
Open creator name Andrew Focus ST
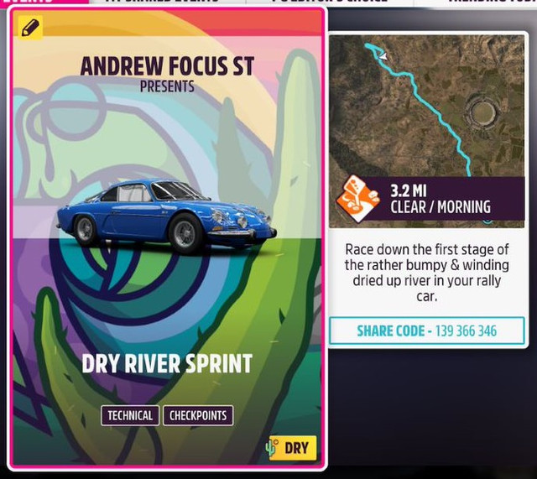click(x=167, y=66)
